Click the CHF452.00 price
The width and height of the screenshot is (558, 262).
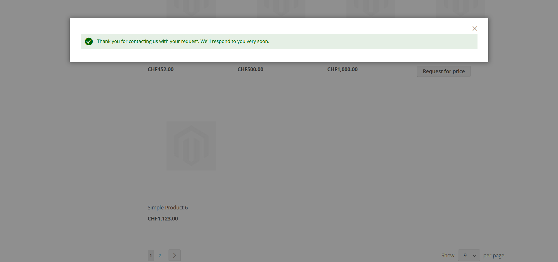tap(160, 69)
